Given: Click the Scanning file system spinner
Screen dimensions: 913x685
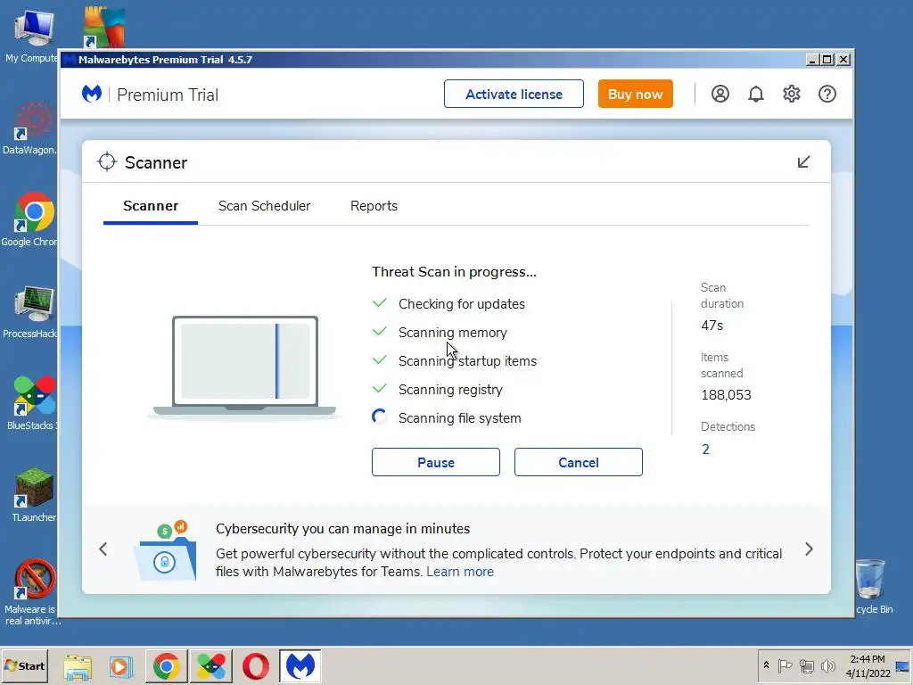Looking at the screenshot, I should pos(380,417).
